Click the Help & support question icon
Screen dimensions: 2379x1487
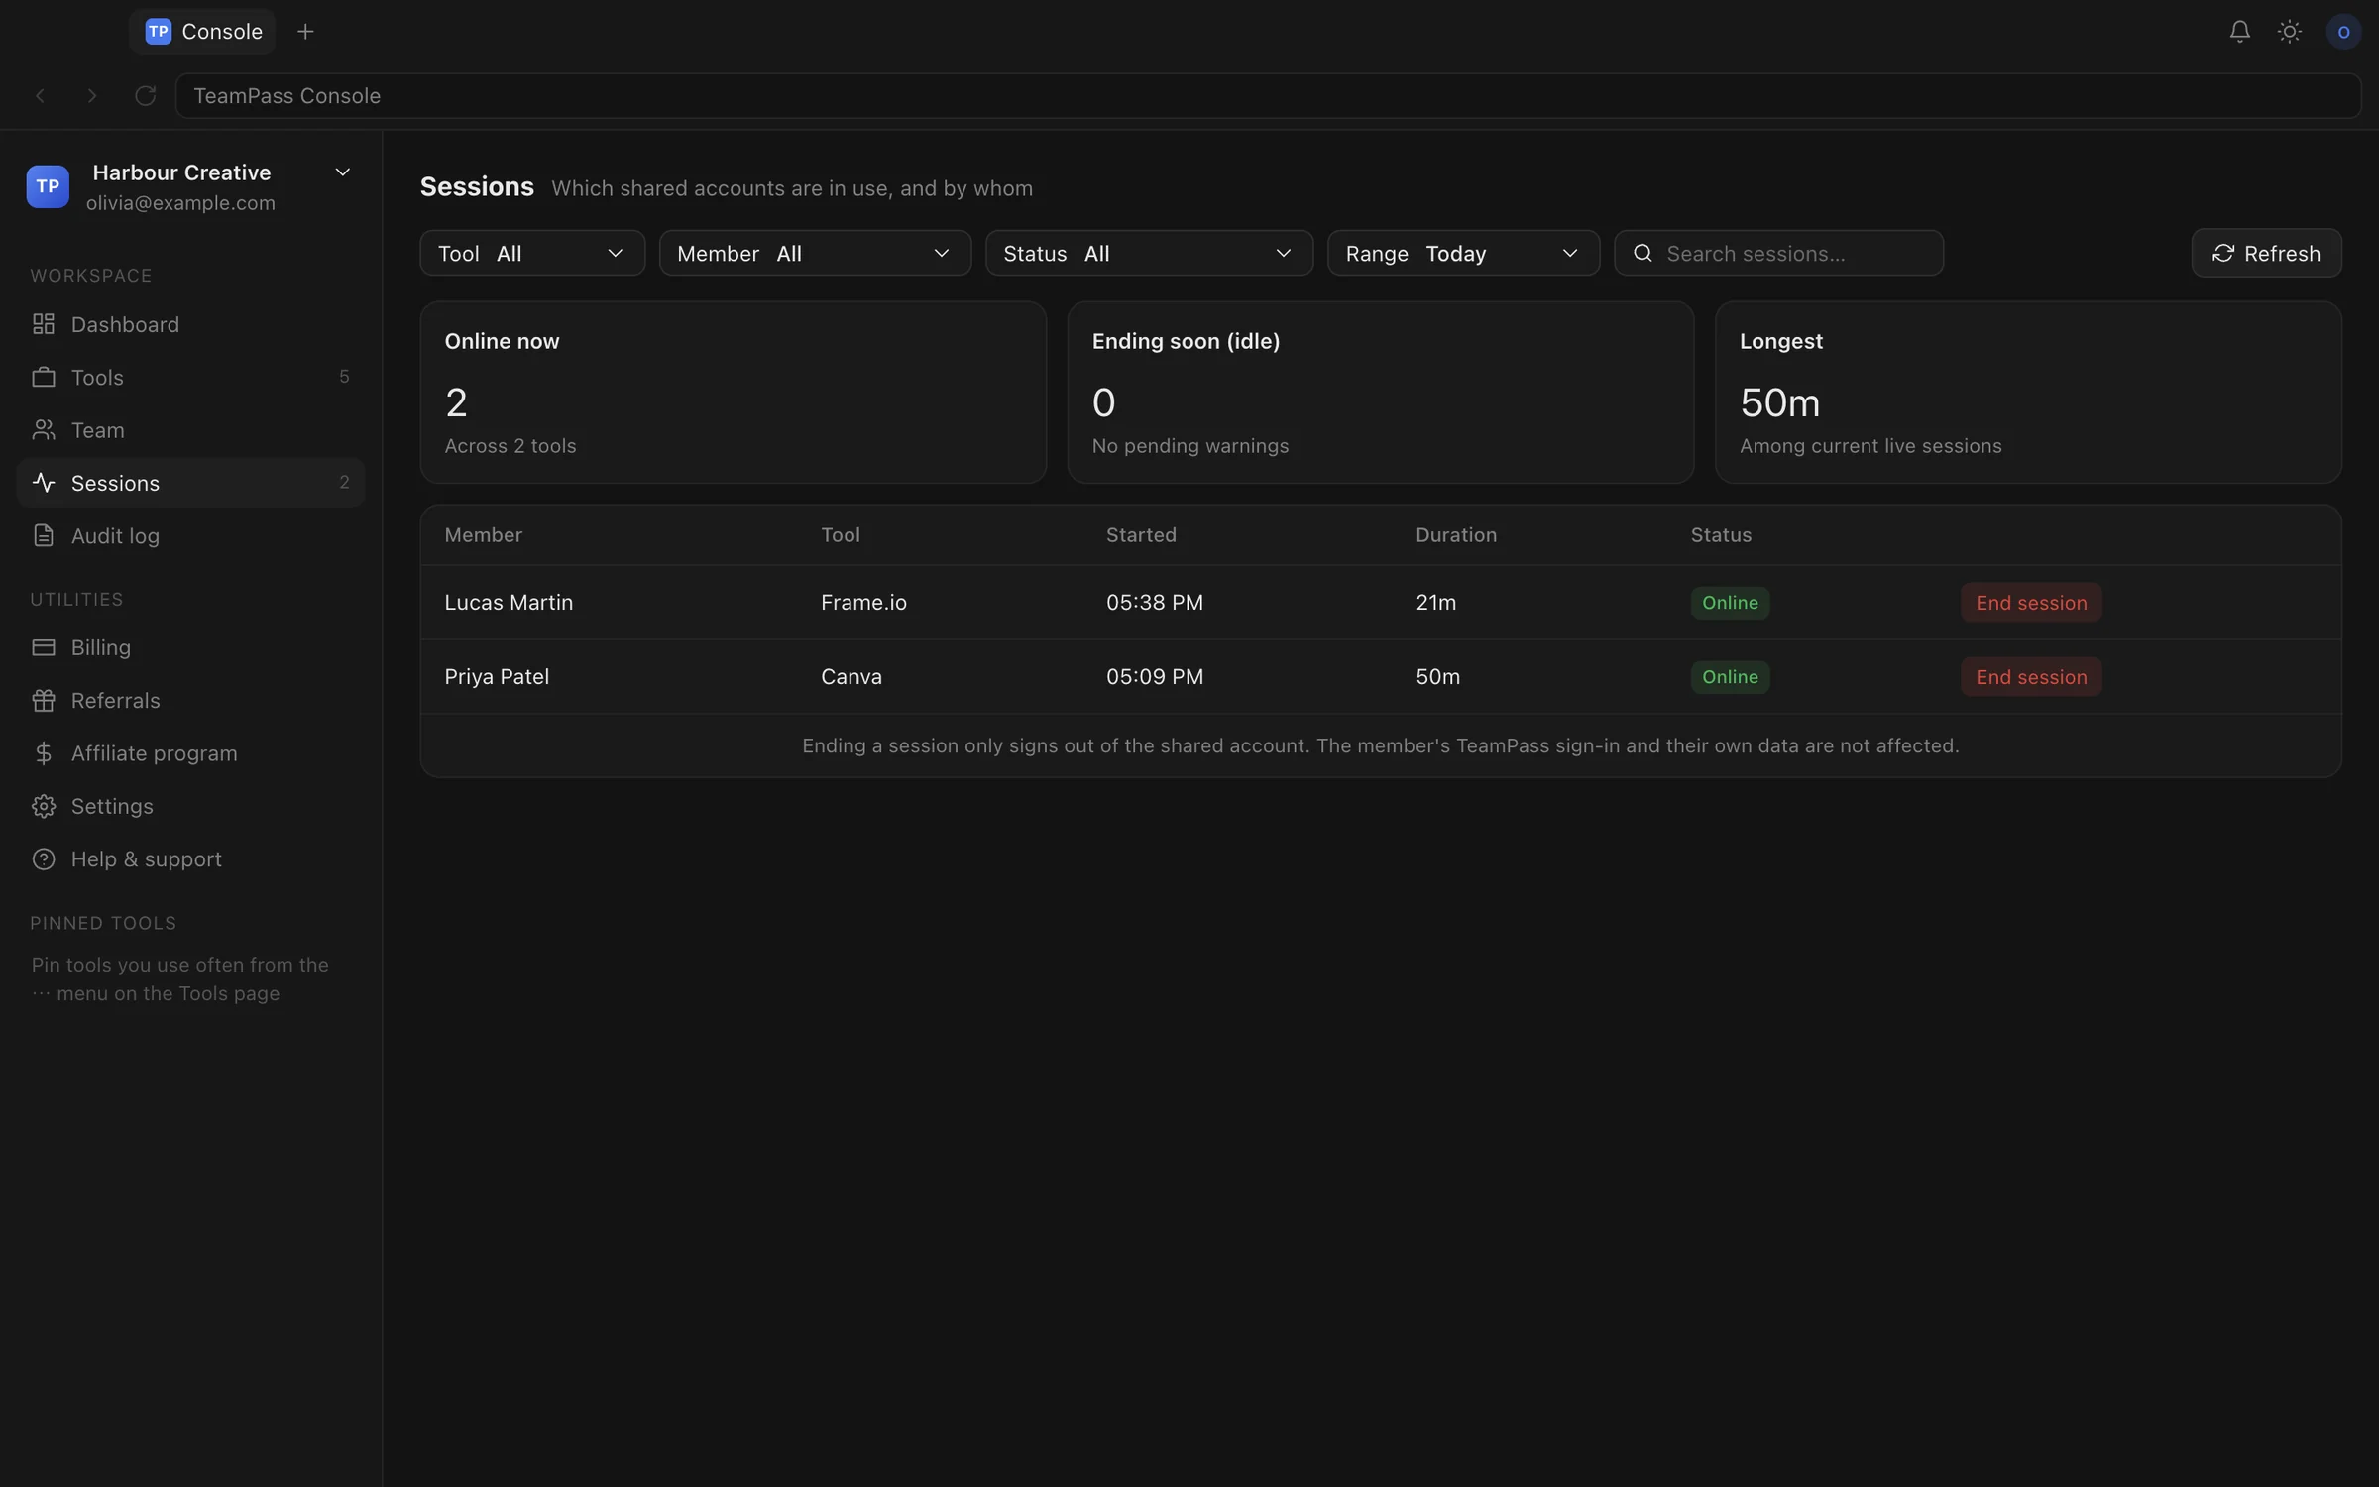tap(44, 858)
